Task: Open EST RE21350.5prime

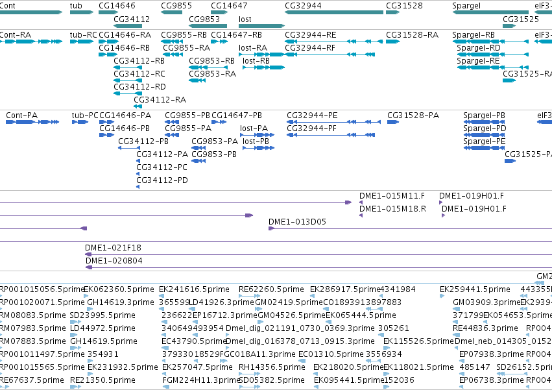Action: [75, 387]
